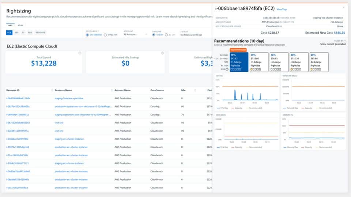Viewport: 351px width, 197px height.
Task: Switch to the Azure provider tab
Action: click(x=20, y=25)
